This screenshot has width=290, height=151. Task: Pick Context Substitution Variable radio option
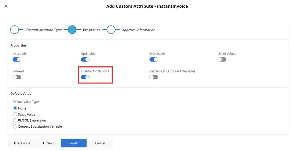tap(15, 126)
